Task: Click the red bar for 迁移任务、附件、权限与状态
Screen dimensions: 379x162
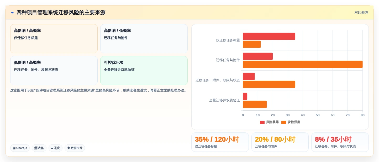Action: 249,76
